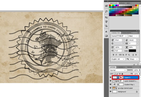Open the Clone Source stamp panel icon
Viewport: 141px width, 97px height.
click(x=106, y=26)
